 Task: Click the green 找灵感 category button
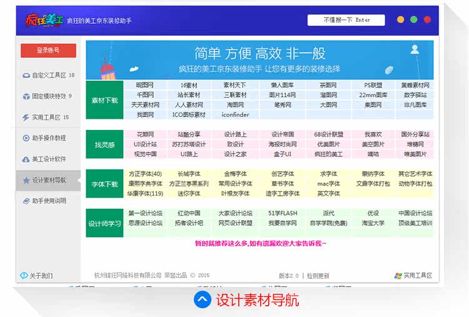point(104,144)
